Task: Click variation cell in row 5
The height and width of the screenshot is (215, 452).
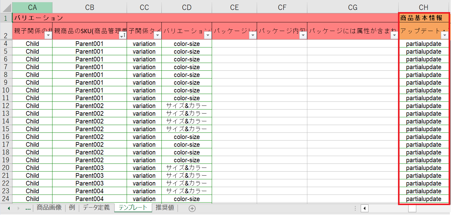Action: [x=144, y=52]
